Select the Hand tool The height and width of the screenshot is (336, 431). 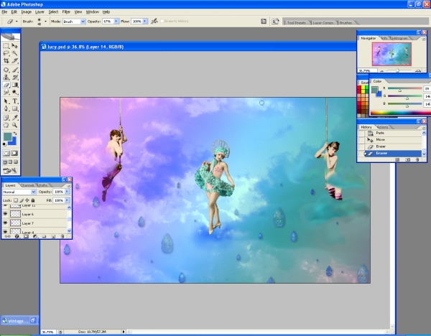coord(6,125)
